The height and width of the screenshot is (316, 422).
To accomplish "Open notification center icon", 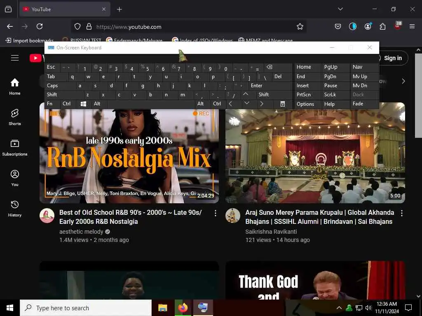I will tap(408, 308).
